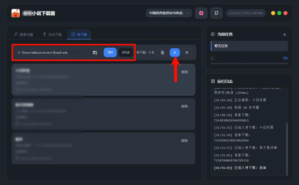Image resolution: width=299 pixels, height=185 pixels.
Task: Click the 待下载: 3 本 count label
Action: 145,52
